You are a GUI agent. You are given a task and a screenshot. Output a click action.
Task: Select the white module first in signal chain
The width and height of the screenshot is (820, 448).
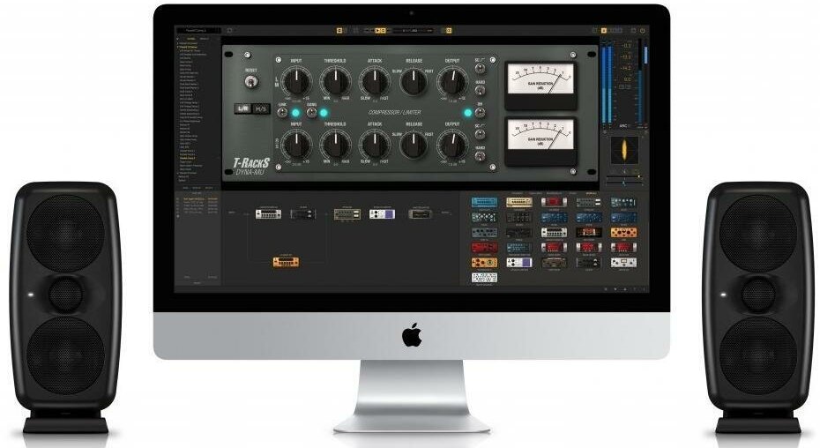point(268,213)
